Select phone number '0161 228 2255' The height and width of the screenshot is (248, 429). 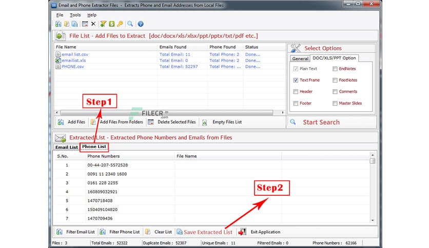[x=103, y=183]
